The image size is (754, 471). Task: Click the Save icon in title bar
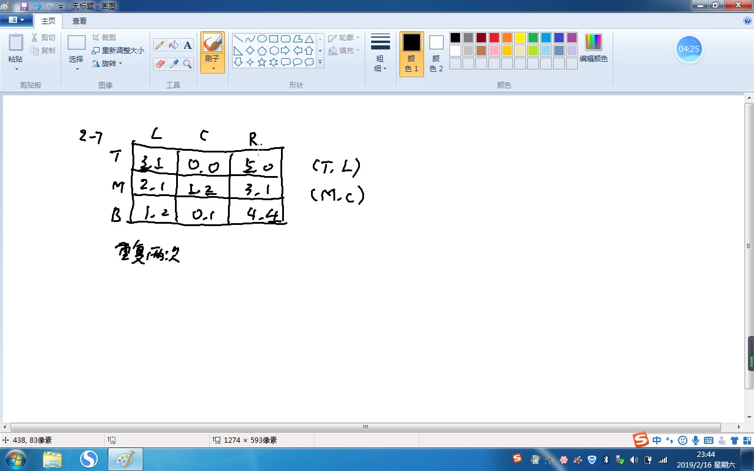24,6
